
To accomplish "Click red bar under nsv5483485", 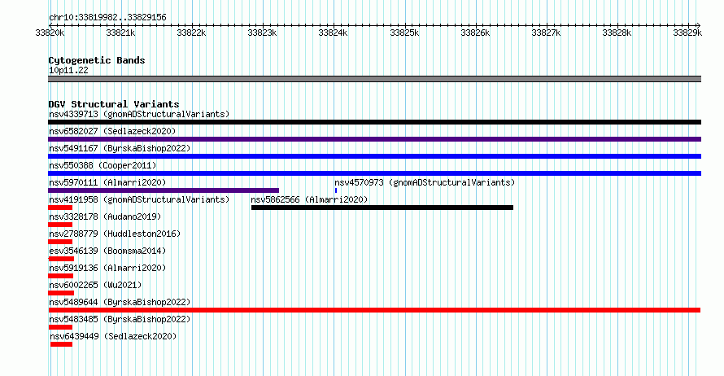I will coord(60,327).
